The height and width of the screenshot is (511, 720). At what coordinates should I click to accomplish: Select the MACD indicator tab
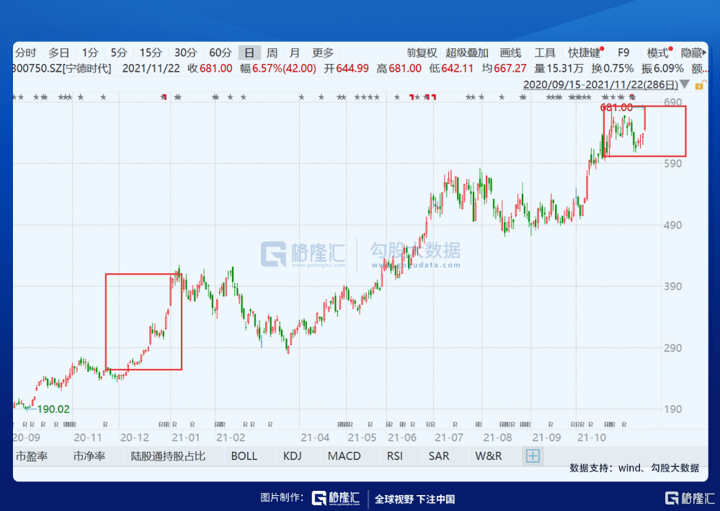coord(344,456)
